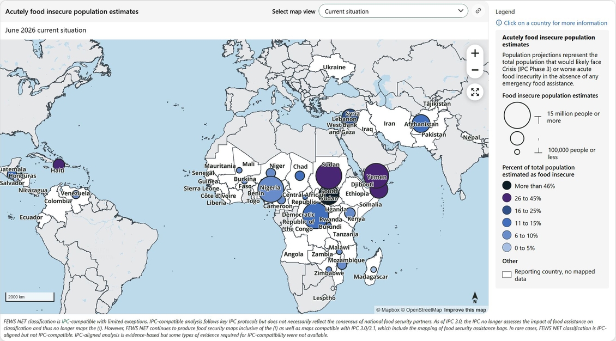This screenshot has height=341, width=616.
Task: Select the Democratic Republic of the Congo bubble
Action: (x=316, y=216)
